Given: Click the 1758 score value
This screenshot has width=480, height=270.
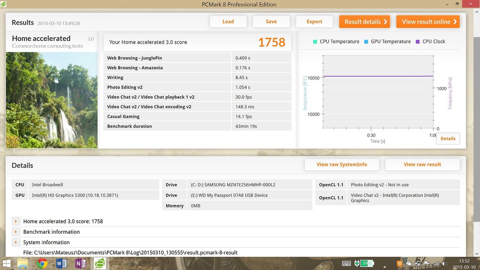Looking at the screenshot, I should click(x=271, y=42).
